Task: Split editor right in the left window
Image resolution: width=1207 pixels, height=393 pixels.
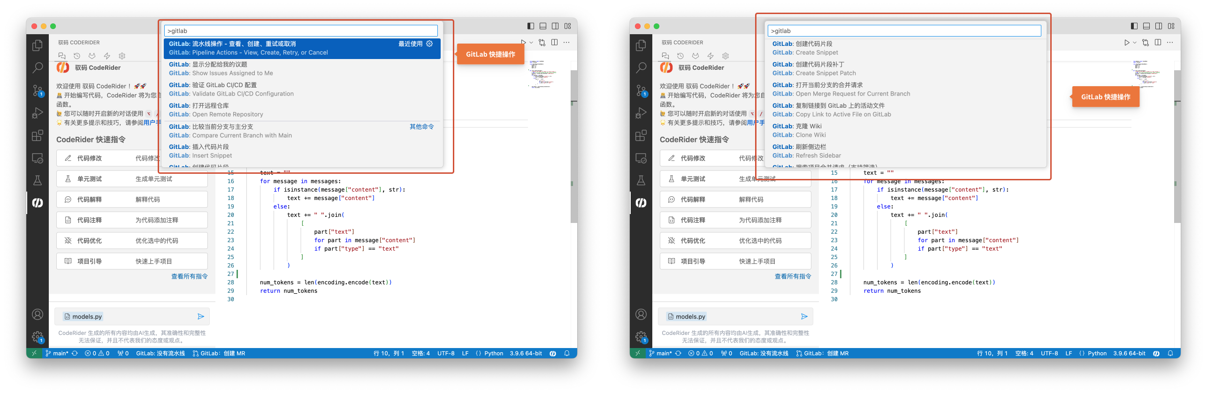Action: click(x=554, y=42)
